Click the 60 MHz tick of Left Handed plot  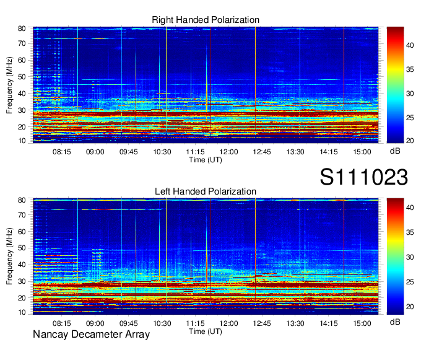(x=22, y=232)
